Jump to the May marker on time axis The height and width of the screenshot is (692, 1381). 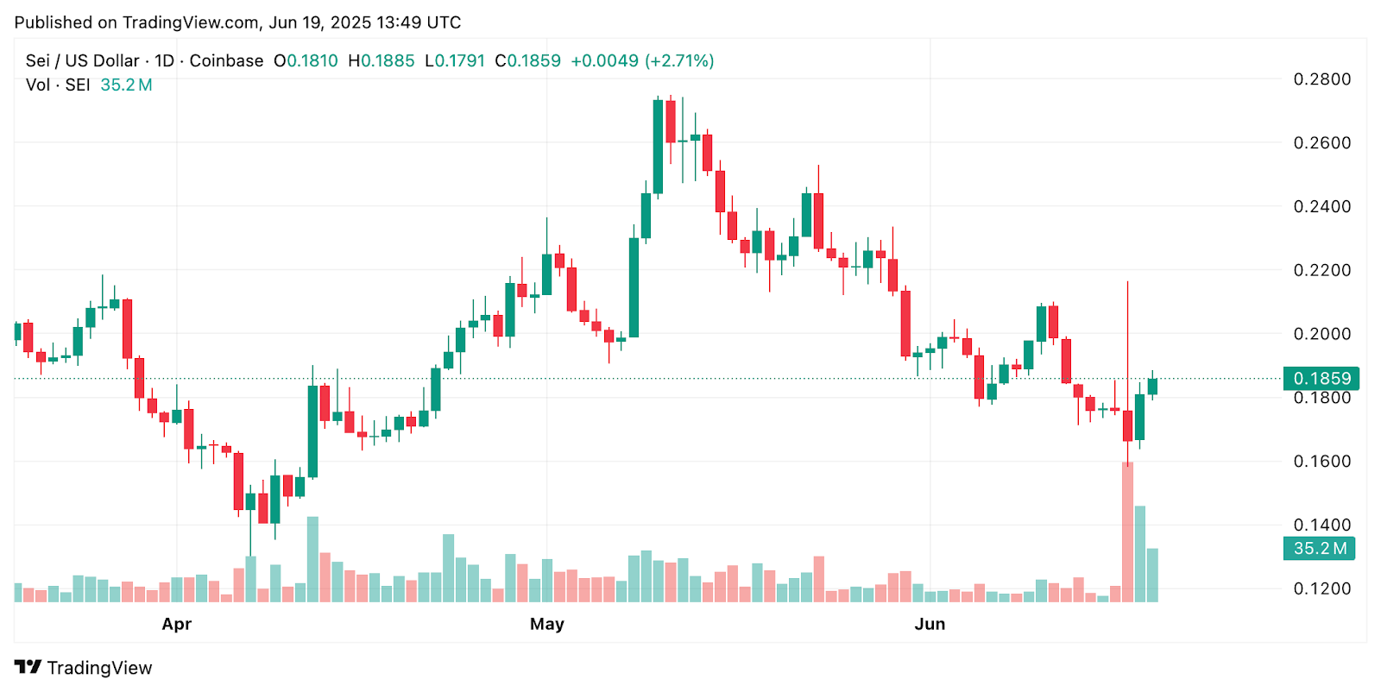547,624
